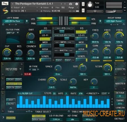Click the CRUNCH knob
Viewport: 127px width, 122px height.
pos(31,53)
